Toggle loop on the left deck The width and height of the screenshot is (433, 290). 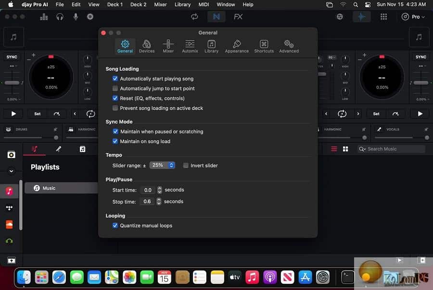(x=90, y=114)
